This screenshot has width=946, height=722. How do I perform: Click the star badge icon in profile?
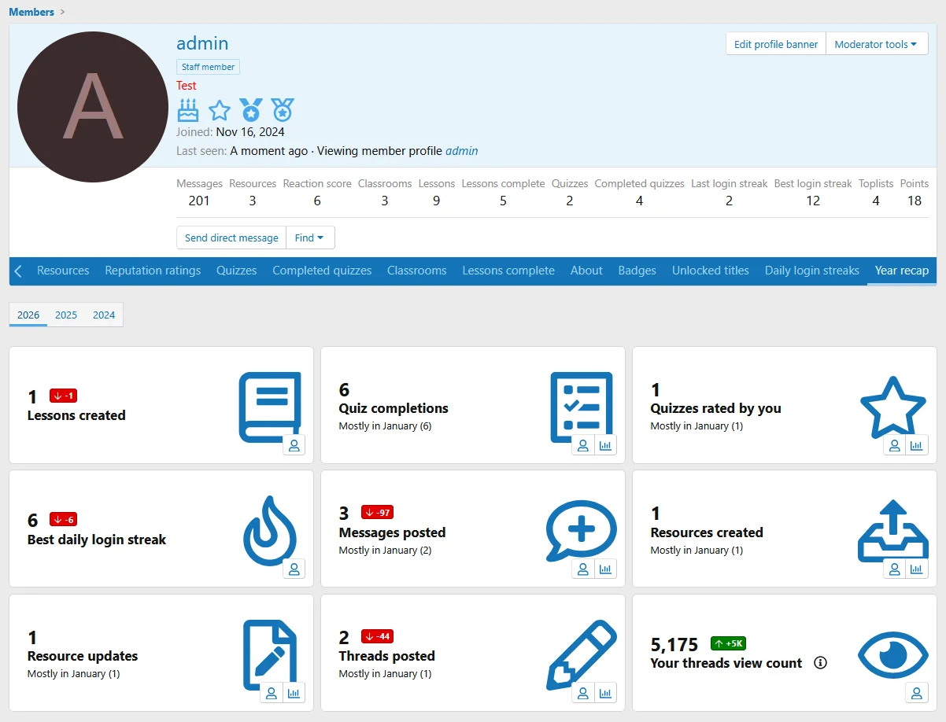click(220, 110)
